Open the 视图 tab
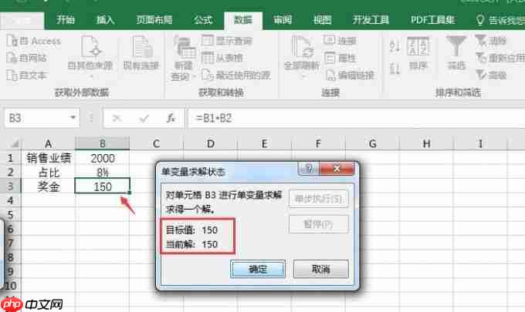Viewport: 525px width, 312px height. [322, 20]
